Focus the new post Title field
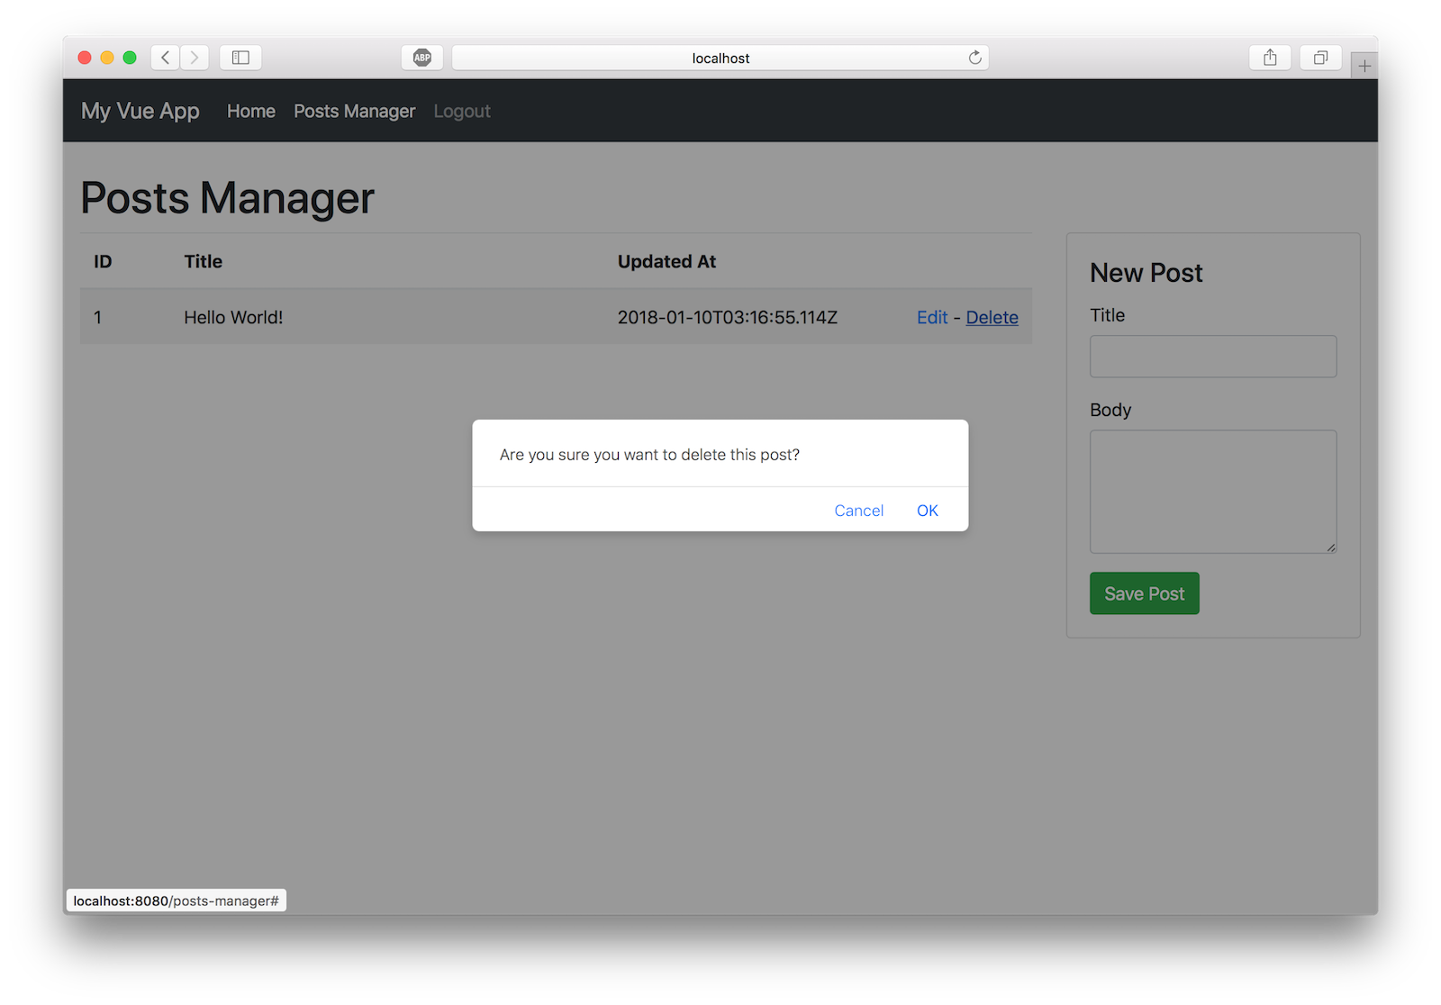This screenshot has height=1005, width=1441. click(x=1212, y=357)
